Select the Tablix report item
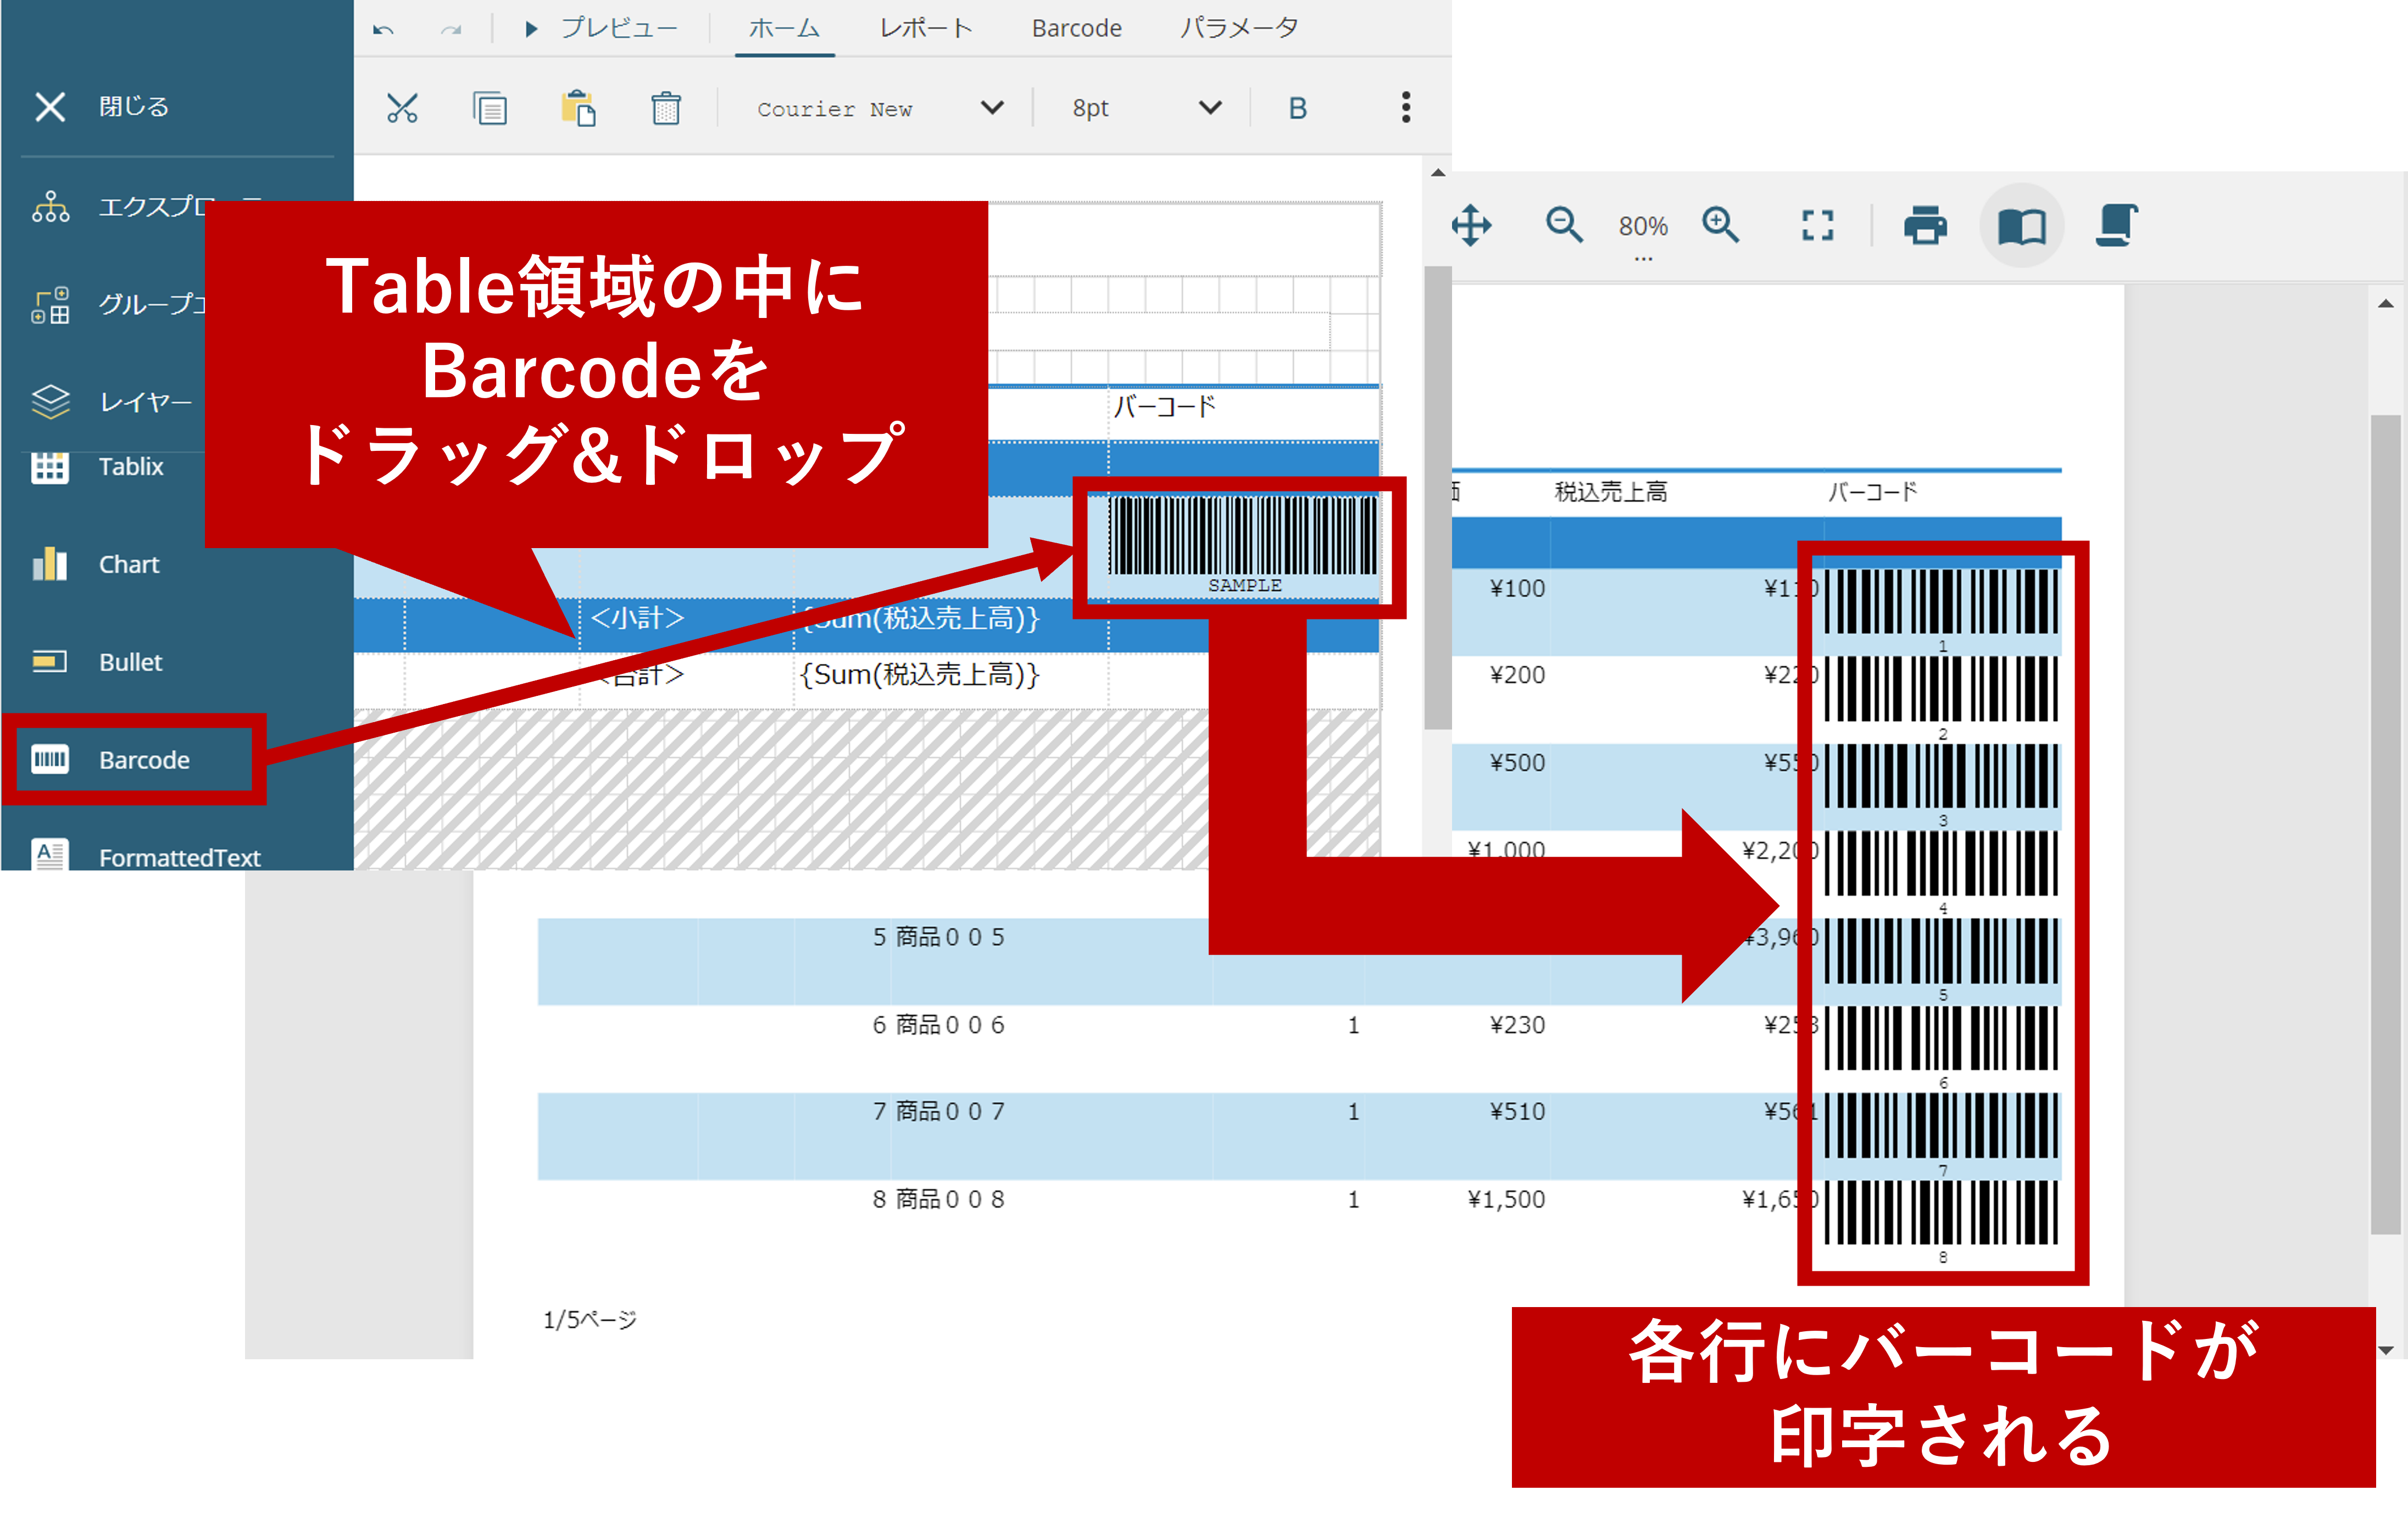Viewport: 2408px width, 1524px height. point(131,466)
